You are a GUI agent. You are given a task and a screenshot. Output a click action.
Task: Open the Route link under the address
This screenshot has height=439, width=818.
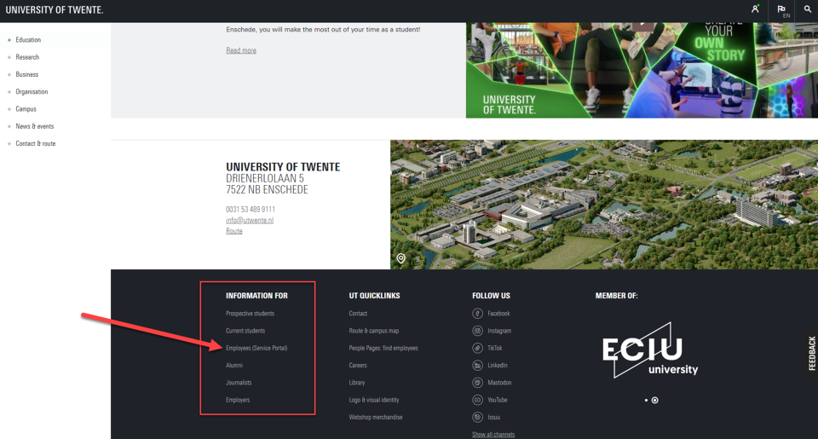(233, 231)
